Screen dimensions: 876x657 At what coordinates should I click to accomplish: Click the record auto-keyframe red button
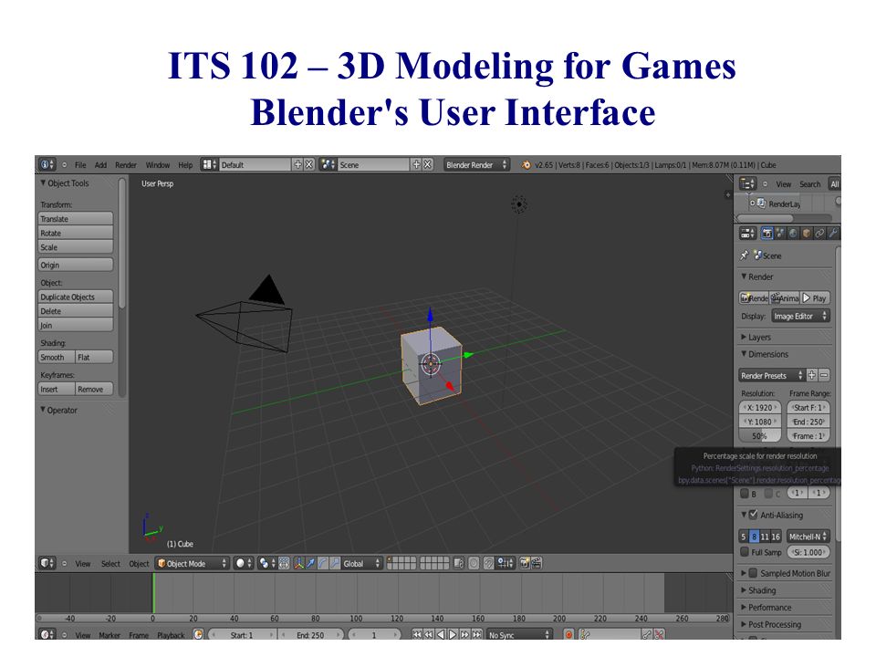point(568,635)
